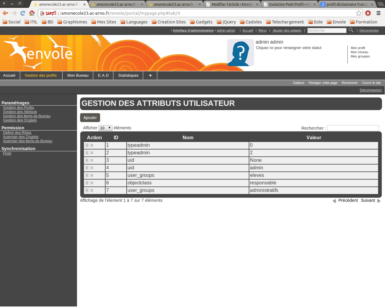Viewport: 385px width, 308px height.
Task: Click the edit icon for typeadmin row 1
Action: click(87, 145)
